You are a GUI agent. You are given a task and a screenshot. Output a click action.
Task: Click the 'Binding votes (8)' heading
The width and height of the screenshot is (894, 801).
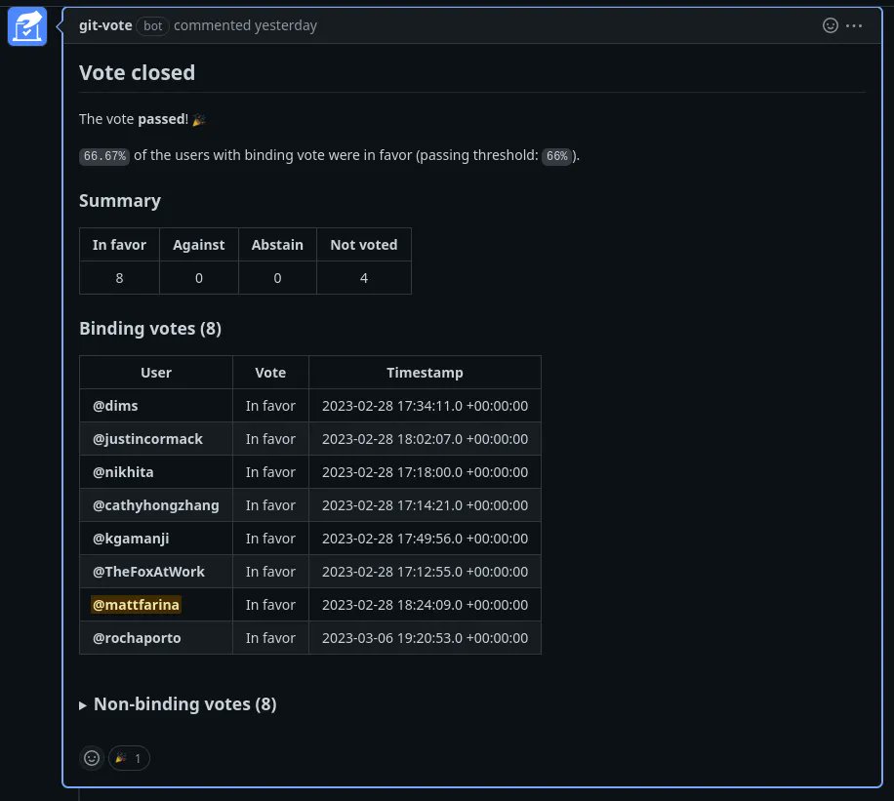(x=150, y=329)
